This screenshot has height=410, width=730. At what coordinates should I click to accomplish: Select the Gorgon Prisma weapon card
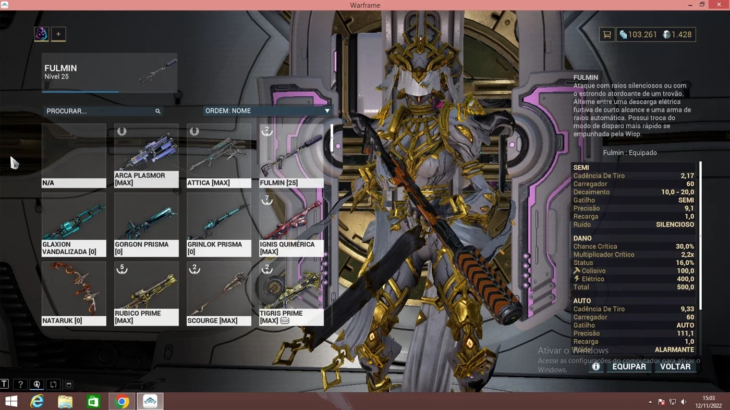[x=147, y=225]
